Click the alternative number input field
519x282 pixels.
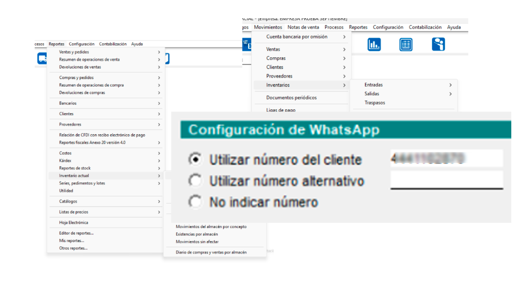446,180
